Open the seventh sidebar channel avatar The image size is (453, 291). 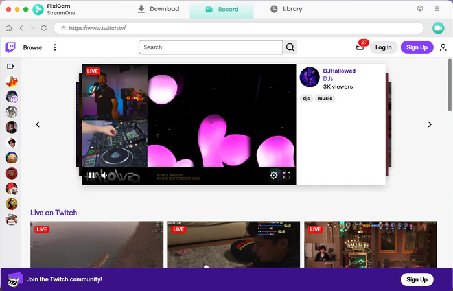12,174
